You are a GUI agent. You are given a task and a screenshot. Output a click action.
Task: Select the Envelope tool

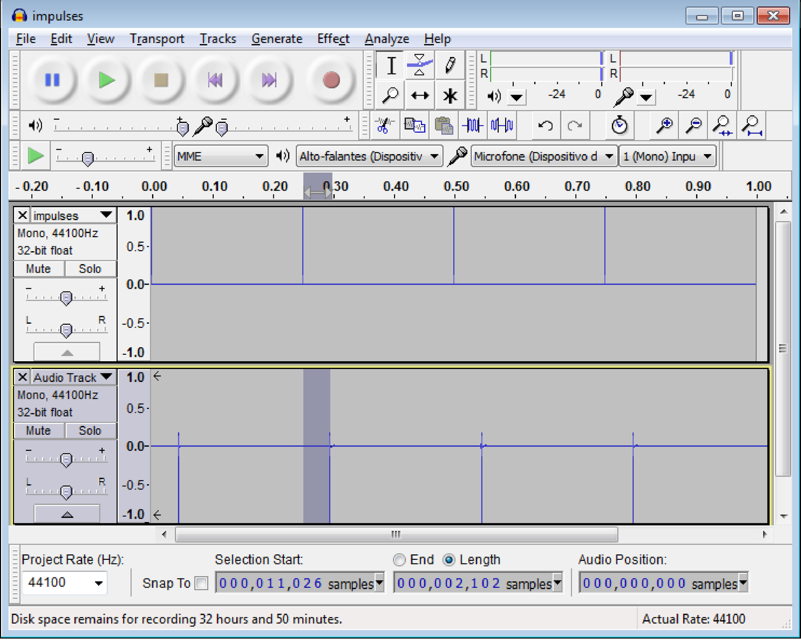[x=420, y=66]
